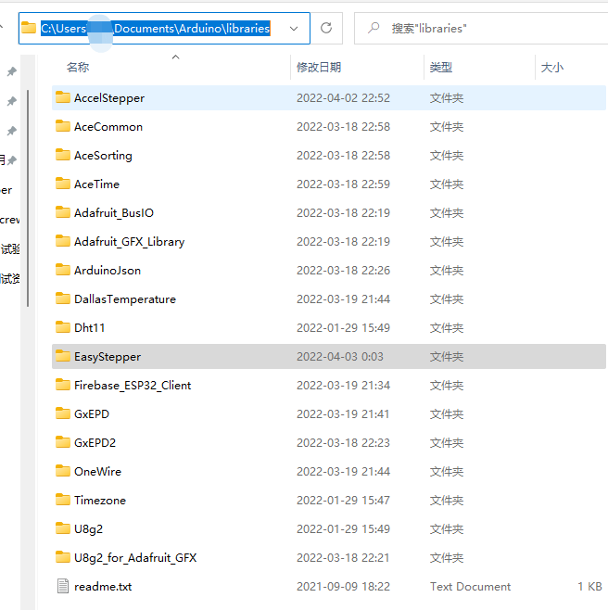Click the folder icon in the address bar

click(29, 28)
